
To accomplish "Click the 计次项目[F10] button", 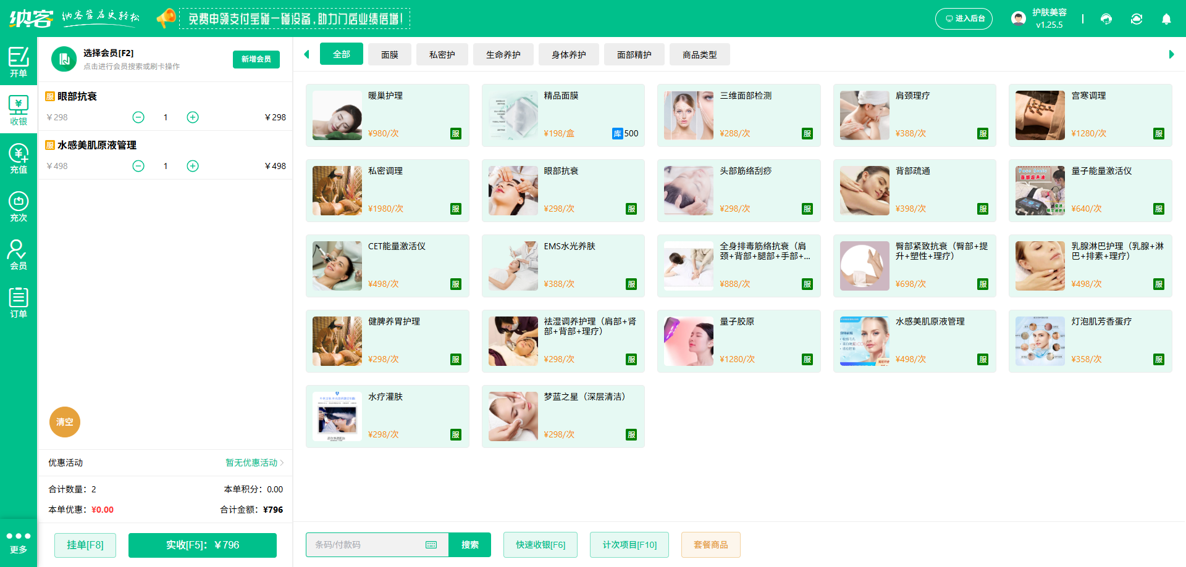I will tap(629, 545).
